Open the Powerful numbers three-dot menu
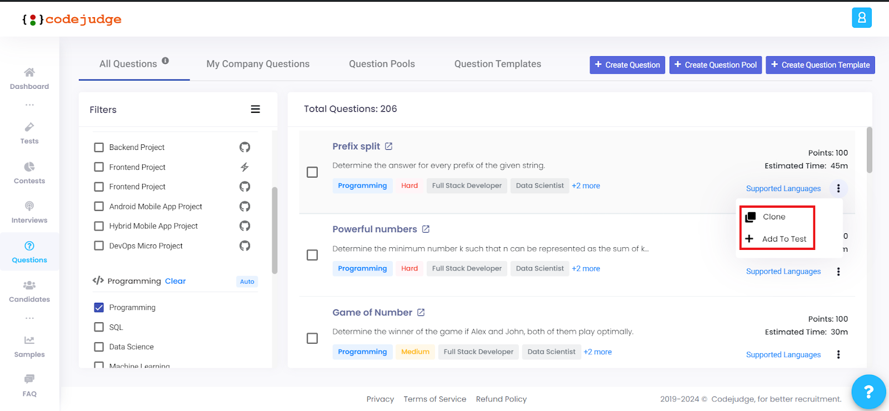 (838, 272)
